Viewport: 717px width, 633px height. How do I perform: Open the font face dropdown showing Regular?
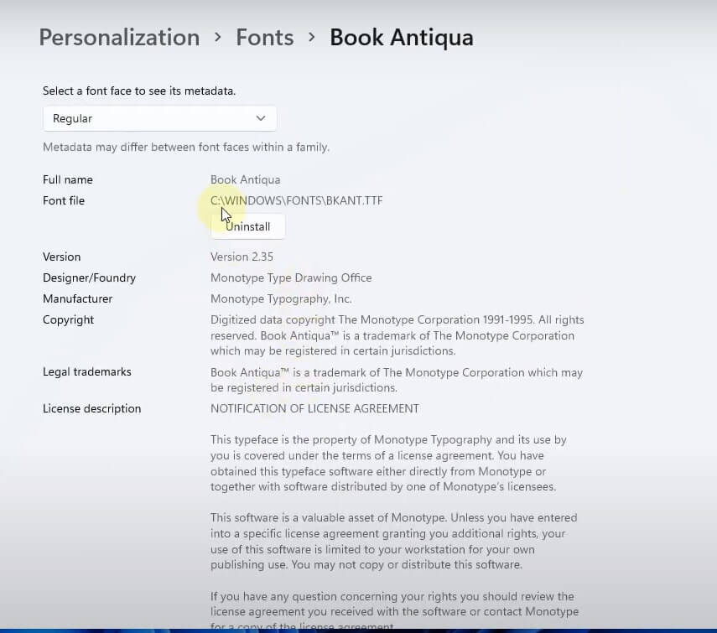(x=159, y=118)
